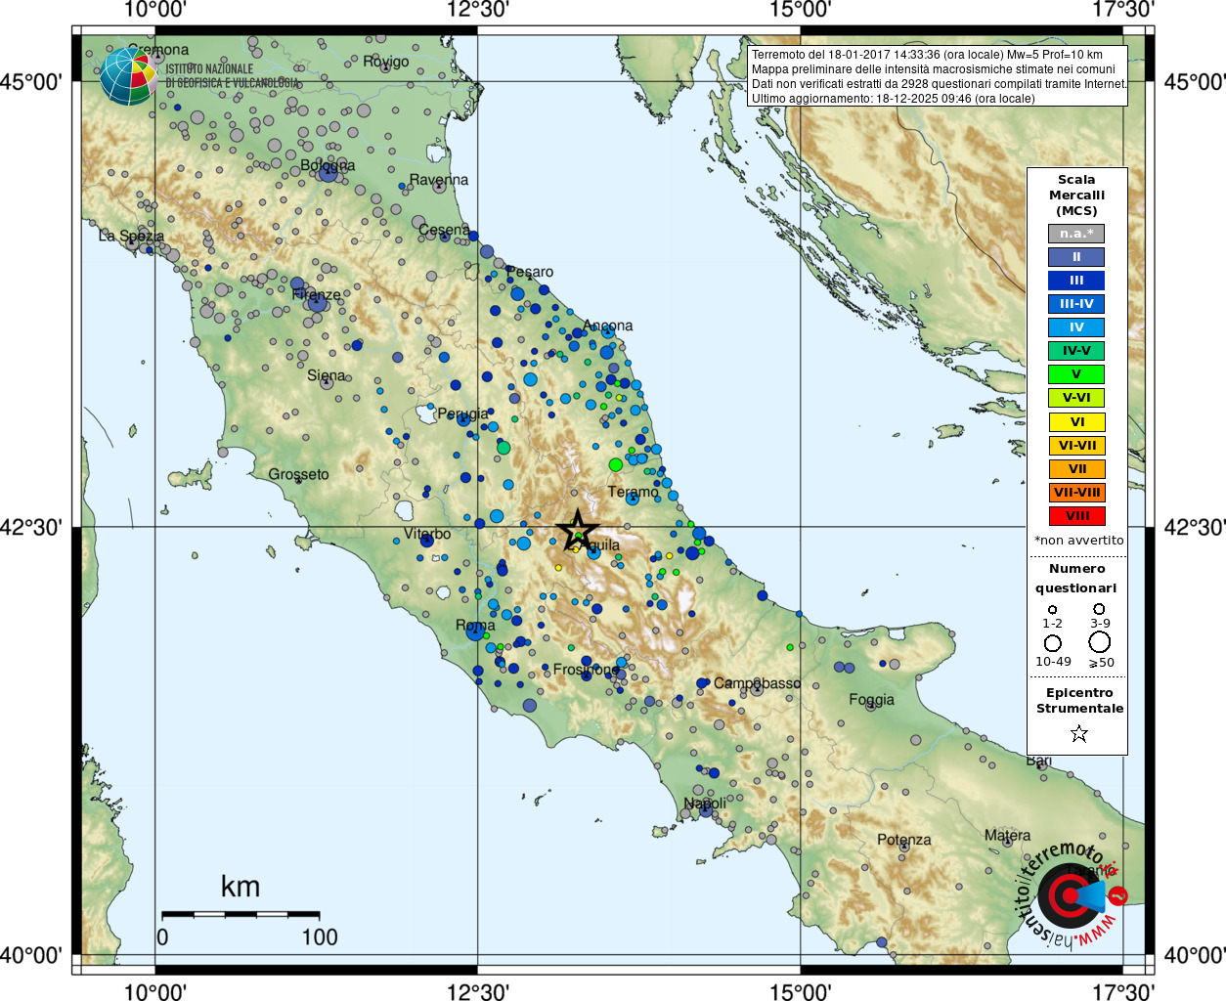Image resolution: width=1226 pixels, height=1001 pixels.
Task: Select orange intensity VII legend swatch
Action: 1076,469
